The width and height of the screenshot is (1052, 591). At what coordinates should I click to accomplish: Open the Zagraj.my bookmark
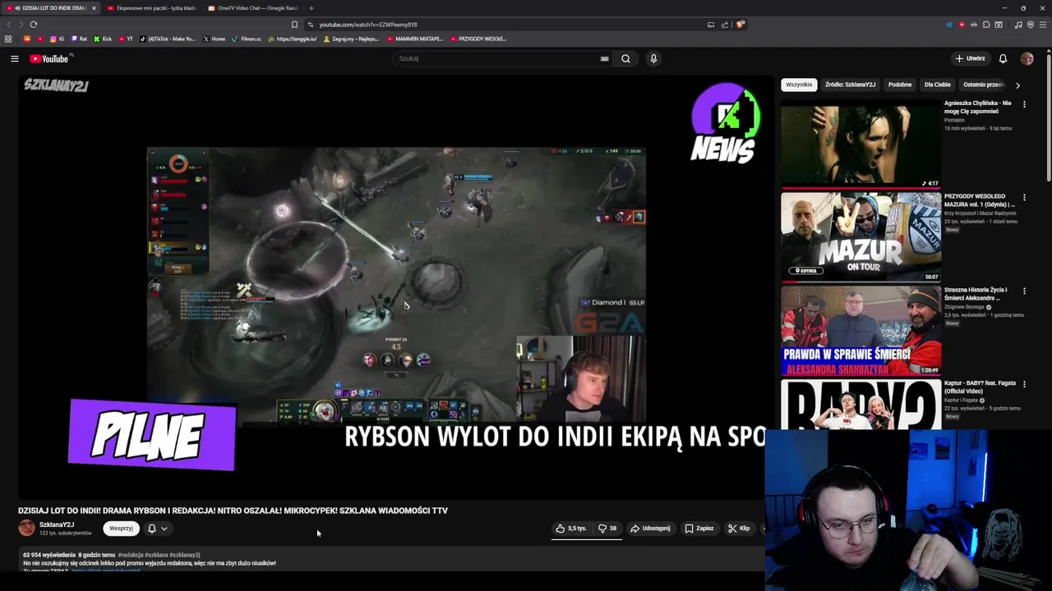[x=351, y=39]
